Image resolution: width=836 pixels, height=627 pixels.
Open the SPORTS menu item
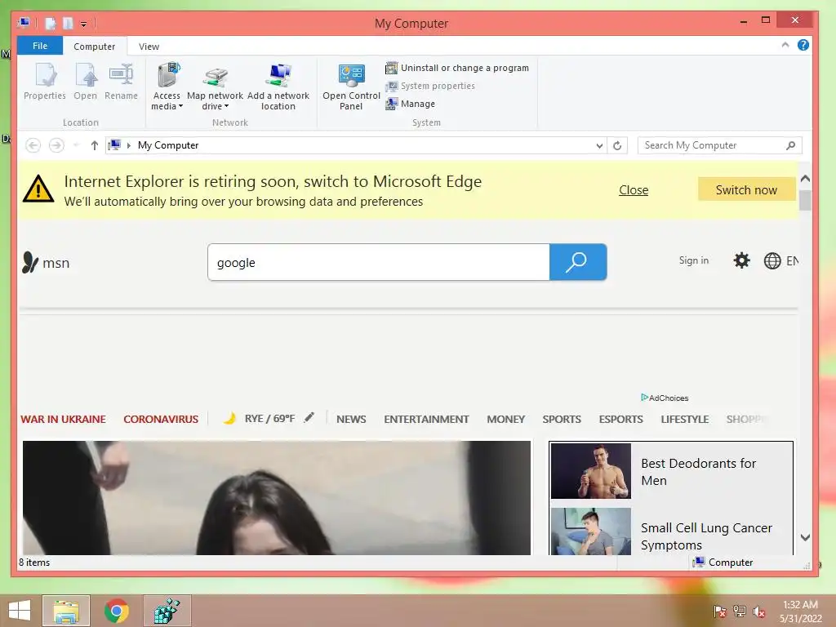pyautogui.click(x=562, y=419)
